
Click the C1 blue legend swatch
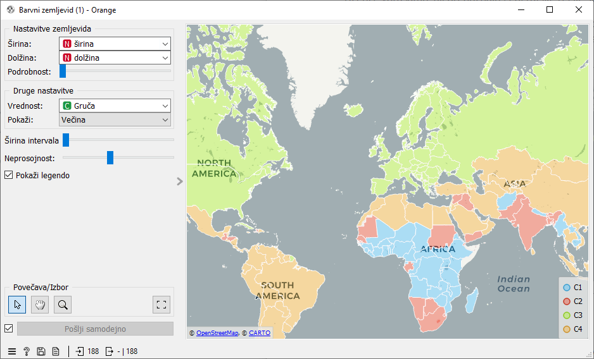pyautogui.click(x=567, y=288)
